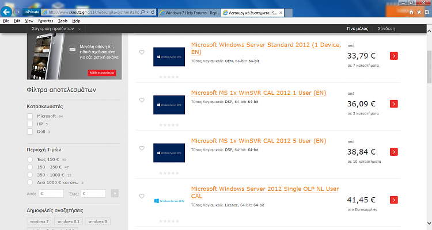This screenshot has height=230, width=432.
Task: Open the Favorites menu
Action: click(x=46, y=21)
